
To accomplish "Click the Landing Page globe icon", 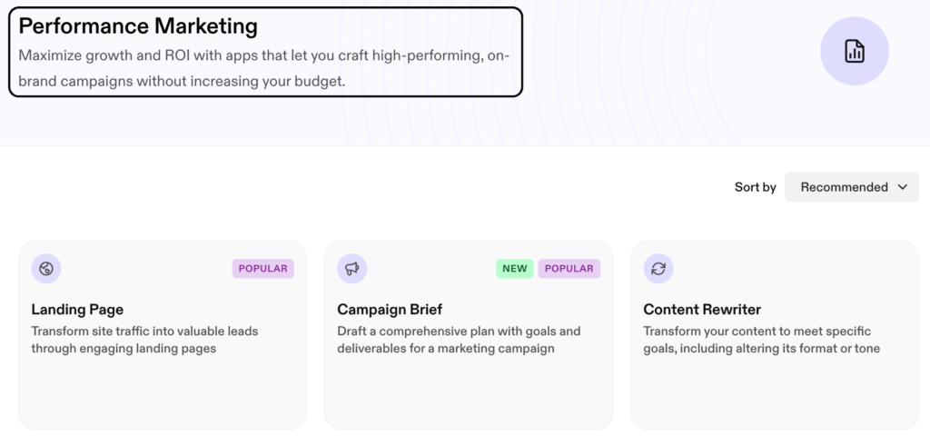I will [46, 269].
